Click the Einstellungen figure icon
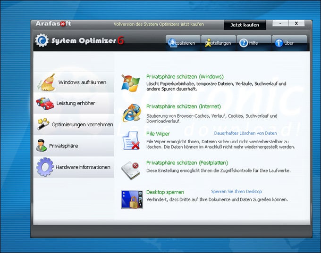Screen dimensions: 321x253 click(x=208, y=43)
